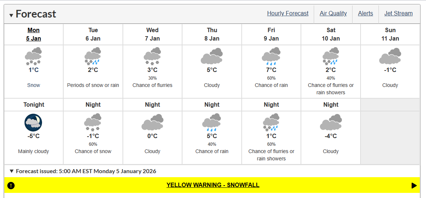Collapse the Forecast issued details triangle

coord(11,171)
